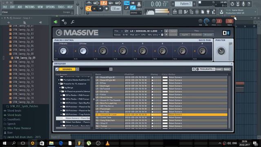
Task: Click the SOUNDS button in browser
Action: point(67,69)
